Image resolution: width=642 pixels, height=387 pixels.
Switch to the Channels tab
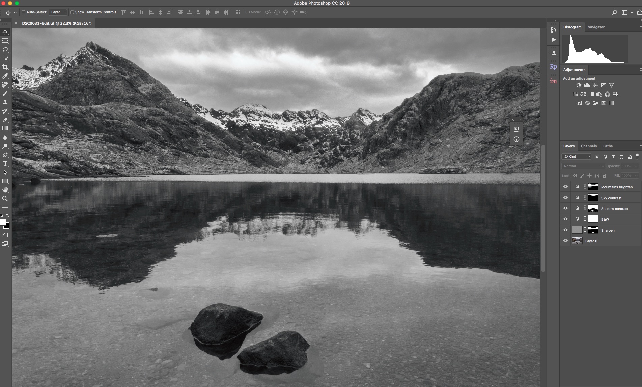click(x=589, y=146)
